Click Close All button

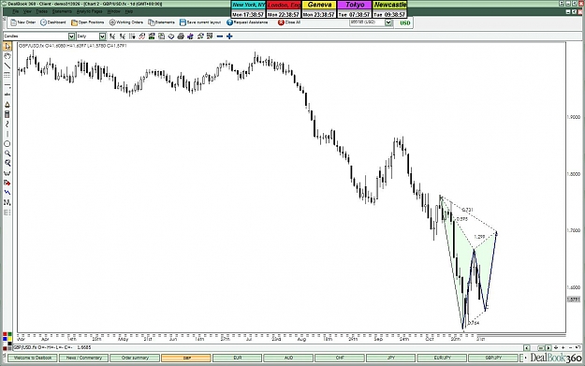click(x=289, y=22)
